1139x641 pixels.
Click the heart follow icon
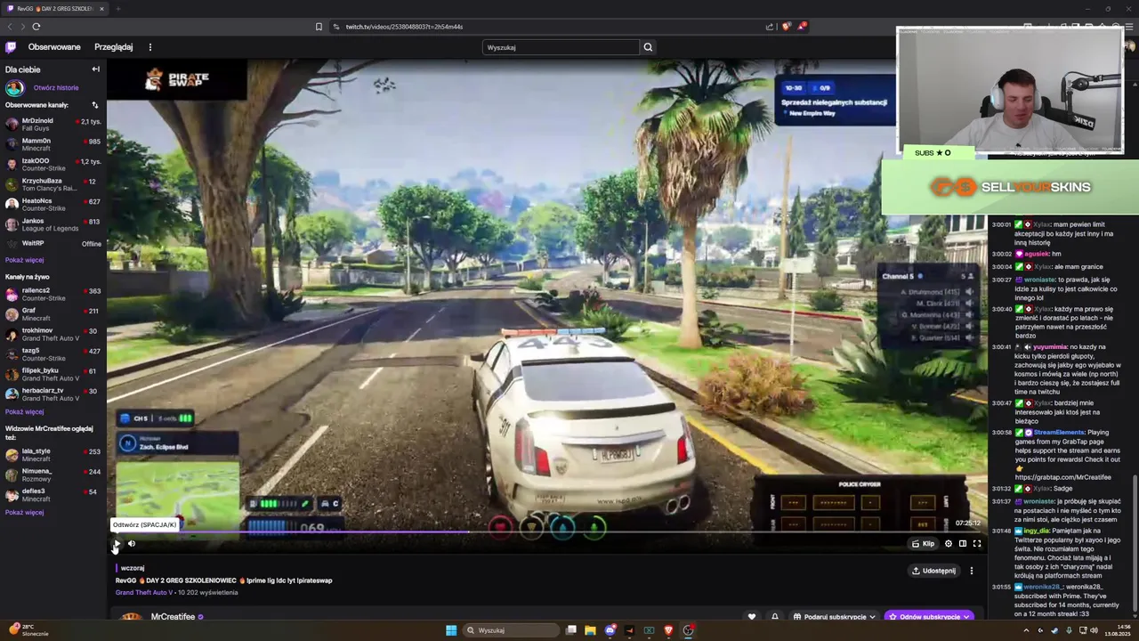click(752, 616)
